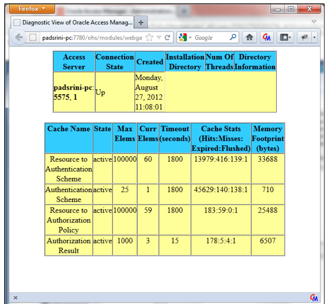The image size is (325, 304).
Task: Click the Created column header
Action: pyautogui.click(x=149, y=61)
